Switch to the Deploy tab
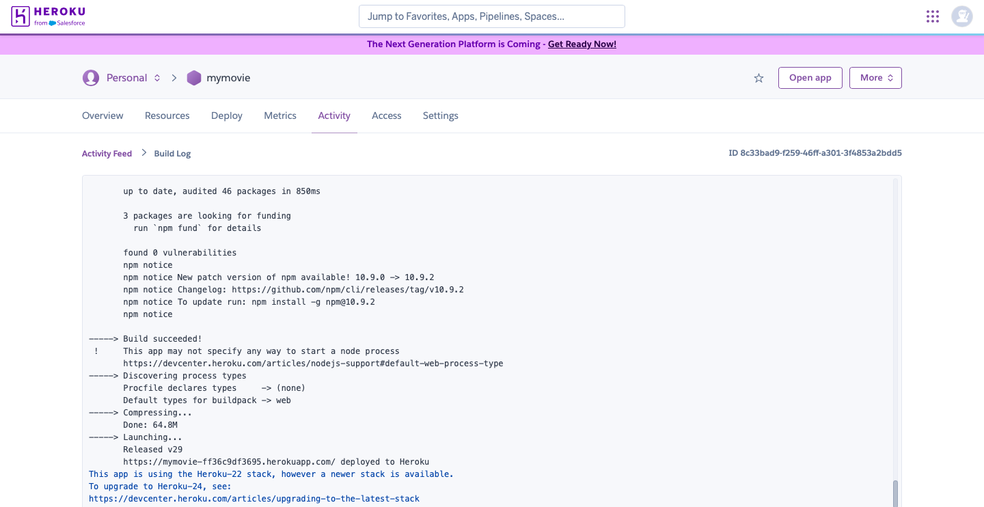984x507 pixels. click(227, 115)
